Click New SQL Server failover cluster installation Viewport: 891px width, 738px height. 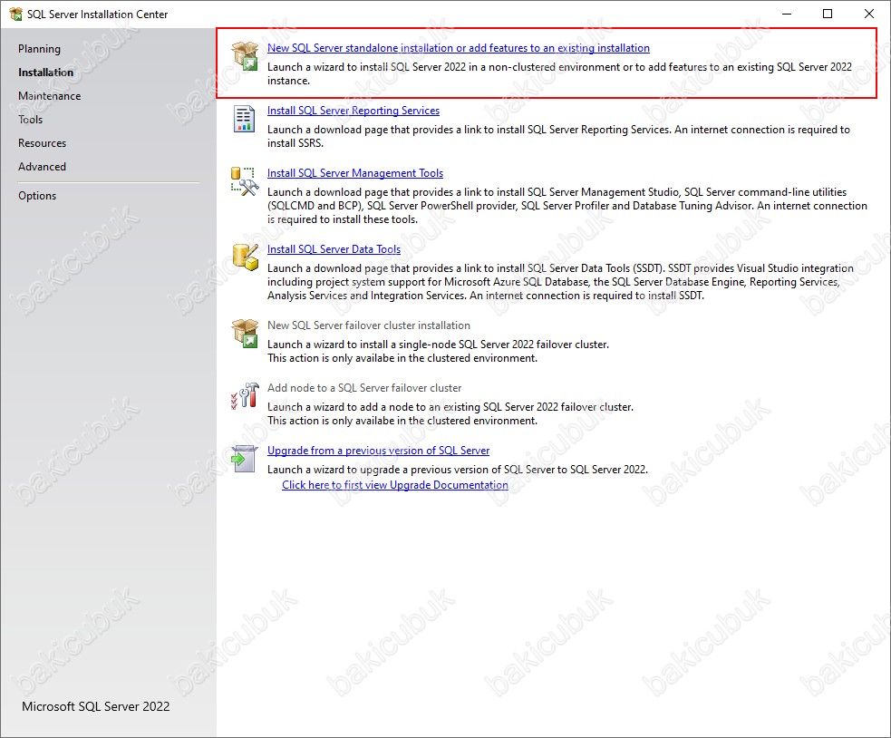(x=369, y=325)
